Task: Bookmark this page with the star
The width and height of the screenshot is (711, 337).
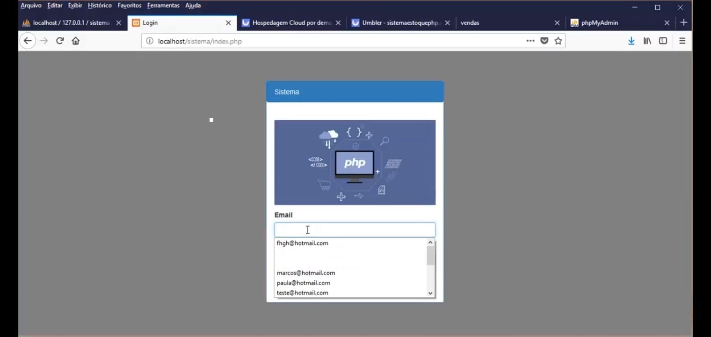Action: [558, 41]
